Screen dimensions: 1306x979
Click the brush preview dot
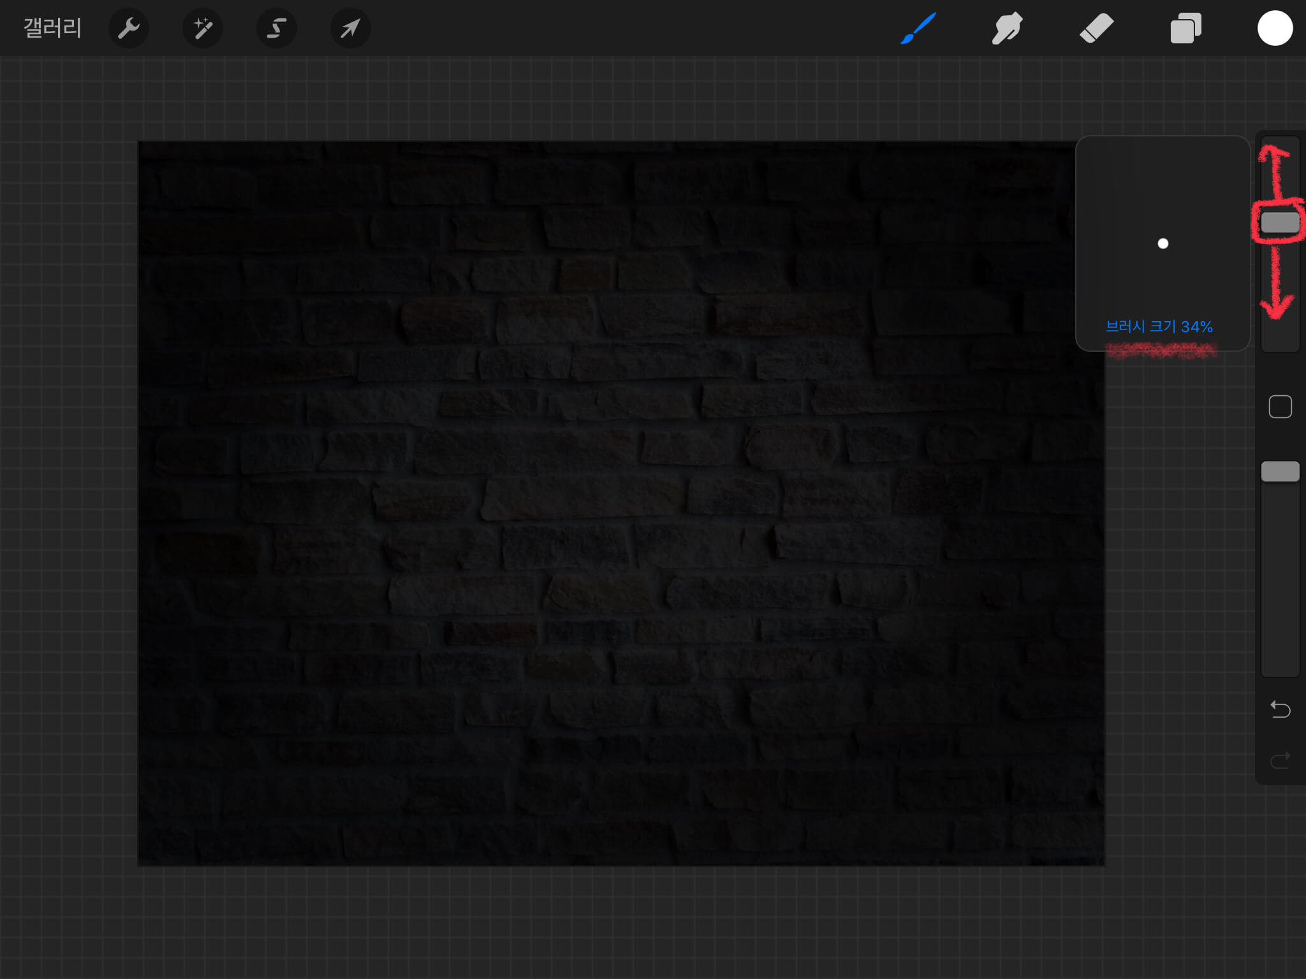1163,243
